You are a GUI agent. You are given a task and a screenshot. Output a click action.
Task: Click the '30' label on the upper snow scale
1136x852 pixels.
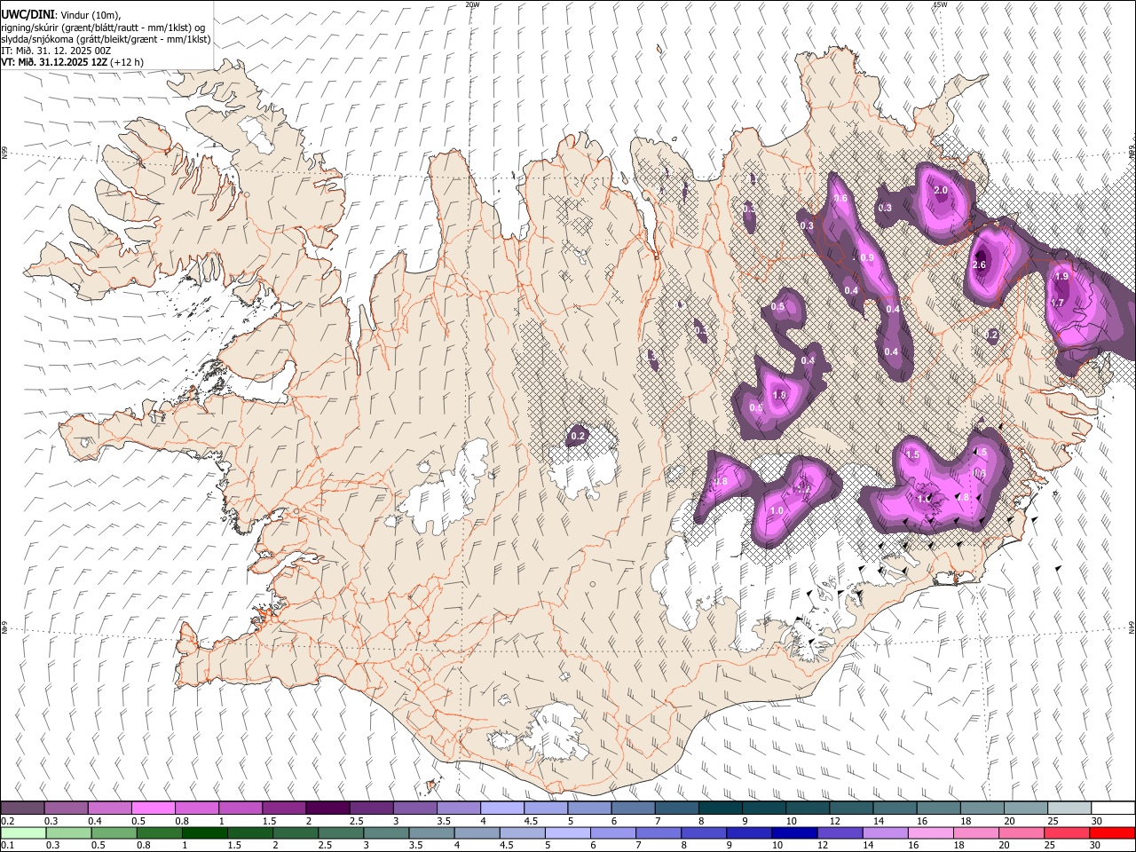[1097, 821]
